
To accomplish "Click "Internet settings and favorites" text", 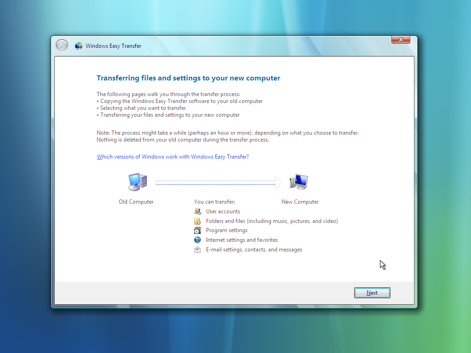I will (242, 240).
